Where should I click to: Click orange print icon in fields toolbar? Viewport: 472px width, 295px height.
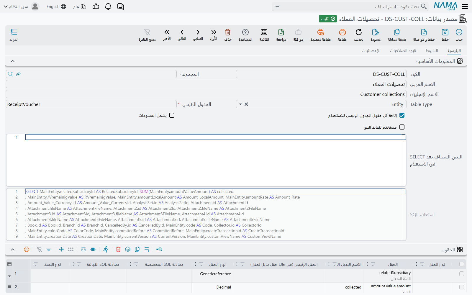pos(27,249)
